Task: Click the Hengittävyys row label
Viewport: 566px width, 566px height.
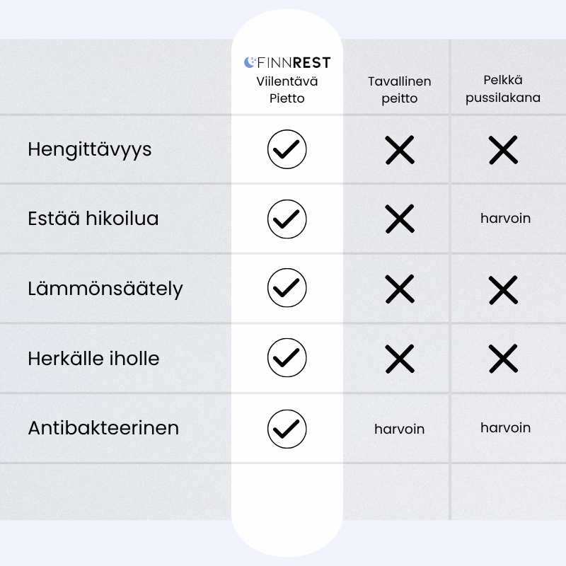Action: click(x=90, y=150)
